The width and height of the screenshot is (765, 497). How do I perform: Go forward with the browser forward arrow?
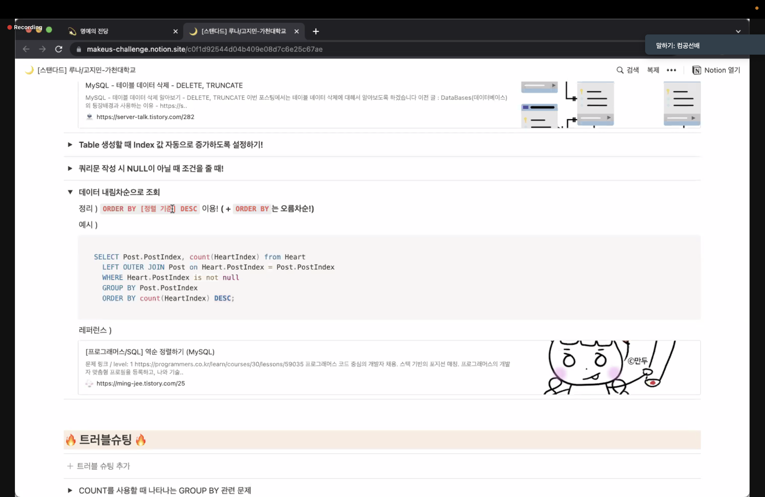click(42, 49)
